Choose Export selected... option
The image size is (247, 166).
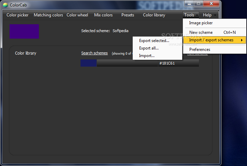[157, 41]
